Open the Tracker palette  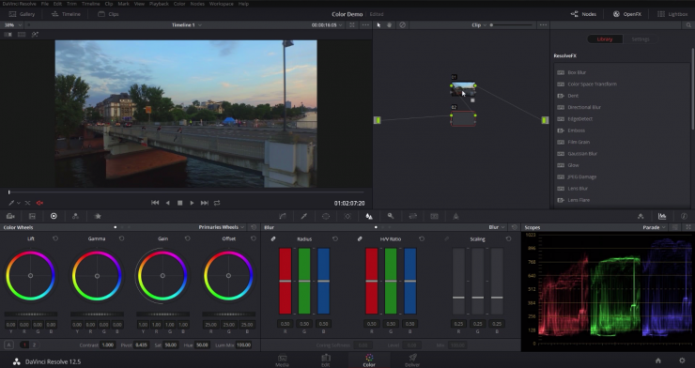[x=347, y=216]
